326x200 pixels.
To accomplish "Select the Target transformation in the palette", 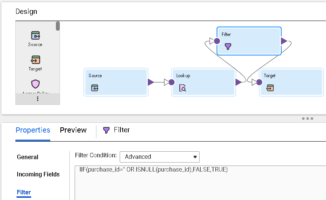I will click(35, 63).
